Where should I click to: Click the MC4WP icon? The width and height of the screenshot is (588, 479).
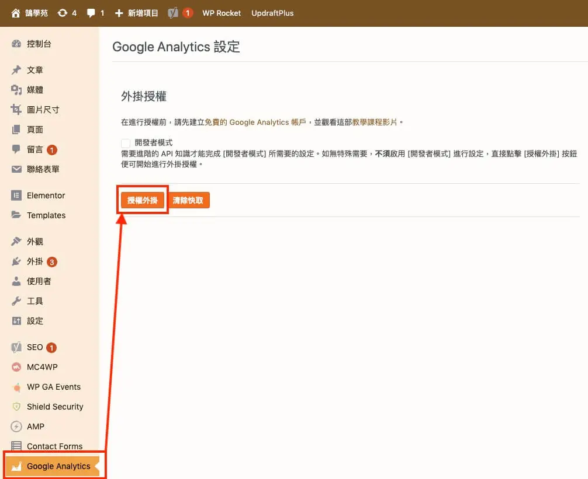[x=16, y=367]
